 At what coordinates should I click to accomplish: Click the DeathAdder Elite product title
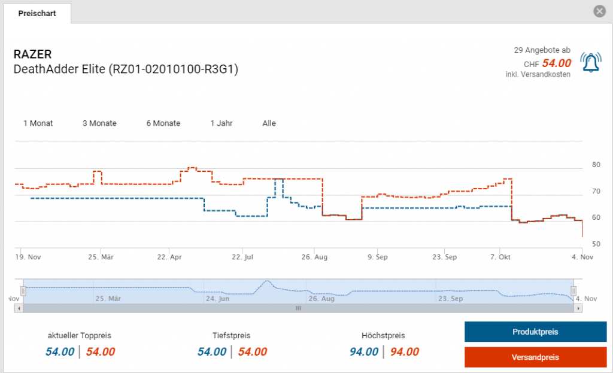tap(126, 69)
